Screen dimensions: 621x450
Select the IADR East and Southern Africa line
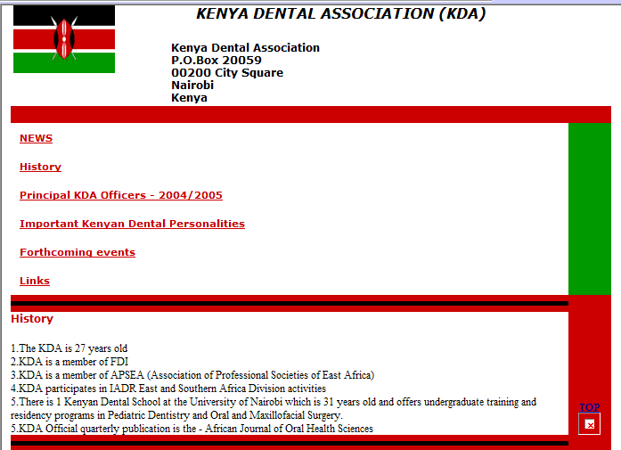pos(168,389)
